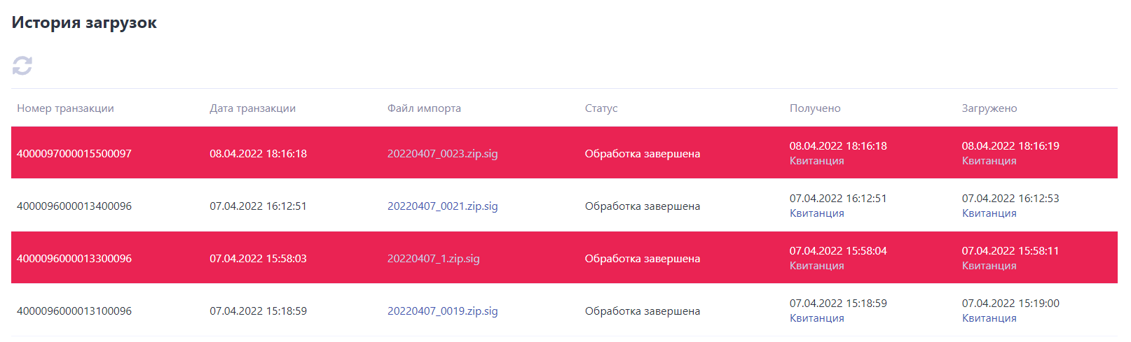This screenshot has width=1131, height=342.
Task: Open received receipt for 07.04.2022 16:12:51
Action: [816, 213]
